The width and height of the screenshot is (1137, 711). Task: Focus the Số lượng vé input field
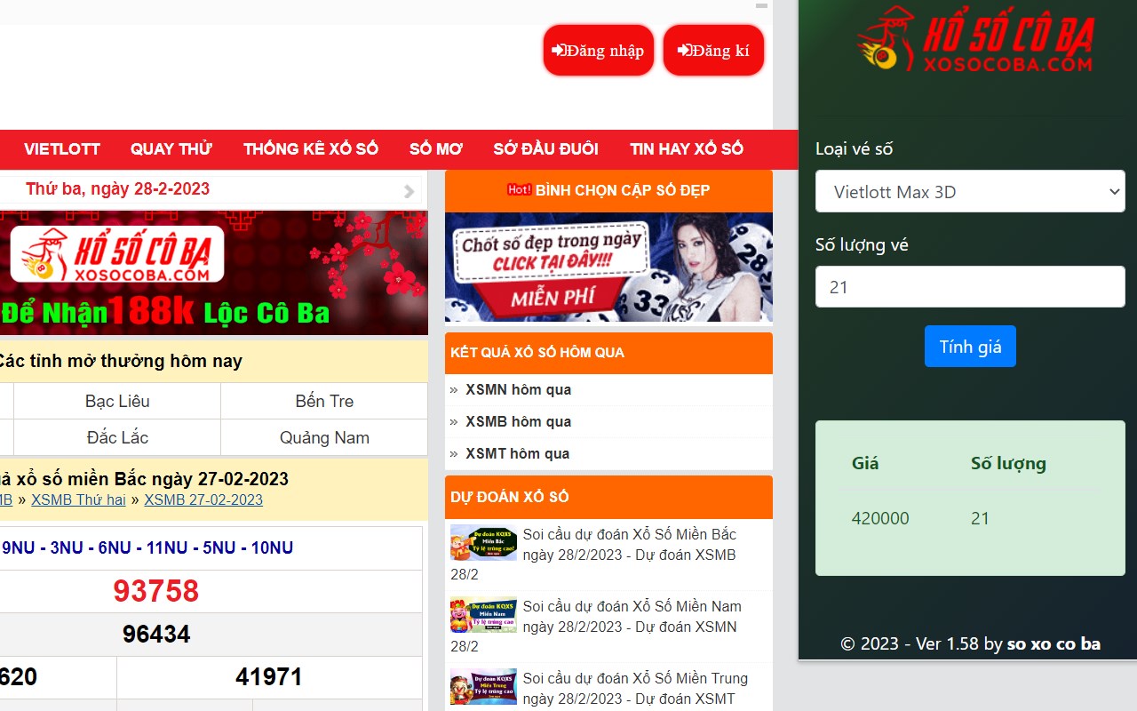[970, 287]
